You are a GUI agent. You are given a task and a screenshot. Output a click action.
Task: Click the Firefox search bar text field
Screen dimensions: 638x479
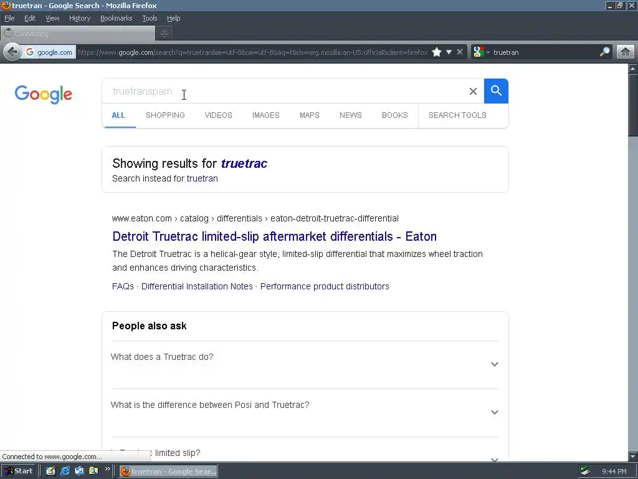tap(545, 52)
